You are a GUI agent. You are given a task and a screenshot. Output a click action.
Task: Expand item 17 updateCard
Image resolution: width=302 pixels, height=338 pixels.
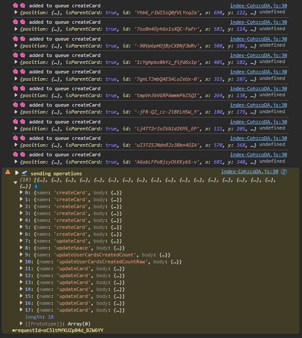click(22, 310)
